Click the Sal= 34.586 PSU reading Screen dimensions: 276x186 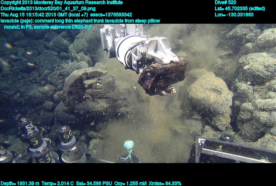[x=94, y=183]
